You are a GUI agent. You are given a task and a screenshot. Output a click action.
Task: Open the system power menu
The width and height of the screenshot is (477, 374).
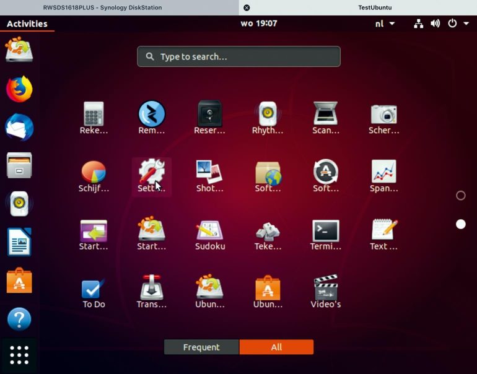tap(457, 24)
